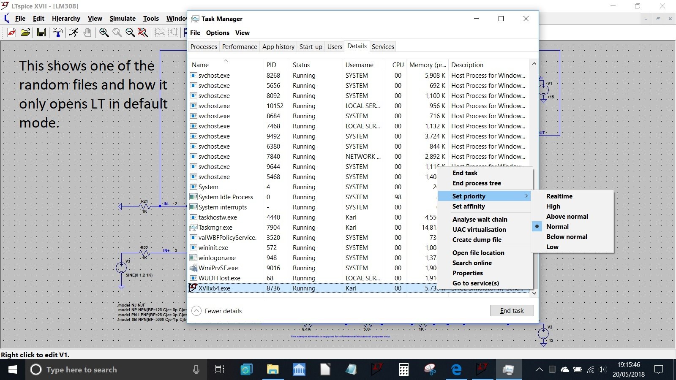Show hidden tray icons chevron
This screenshot has width=676, height=380.
tap(540, 370)
